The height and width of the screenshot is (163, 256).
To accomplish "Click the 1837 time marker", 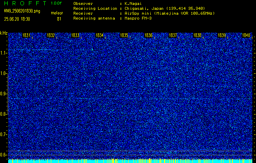I will click(173, 35).
